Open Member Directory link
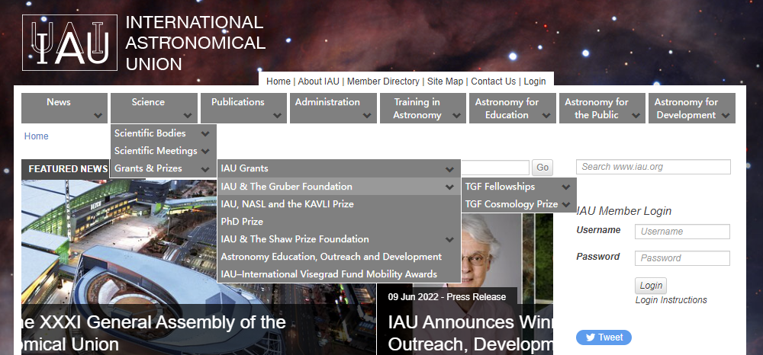 coord(384,82)
